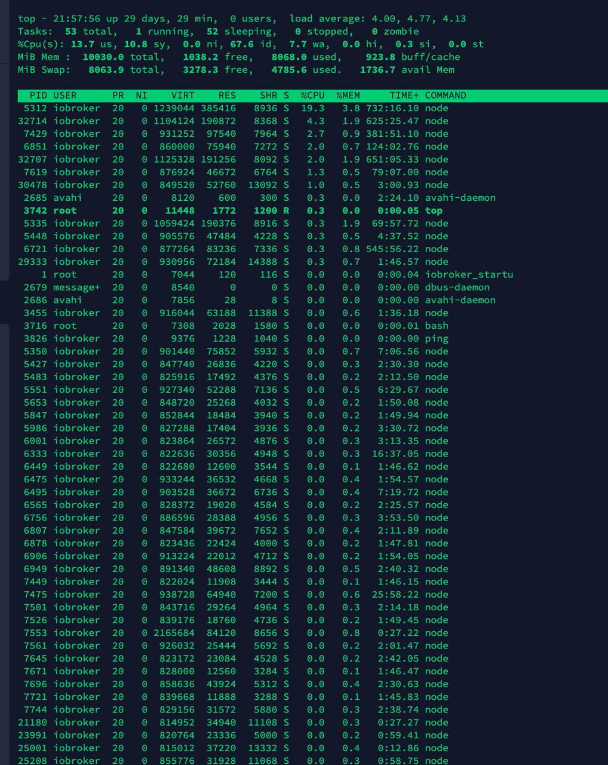Screen dimensions: 608x765
Task: Click the bold 'top' command entry
Action: click(x=434, y=210)
